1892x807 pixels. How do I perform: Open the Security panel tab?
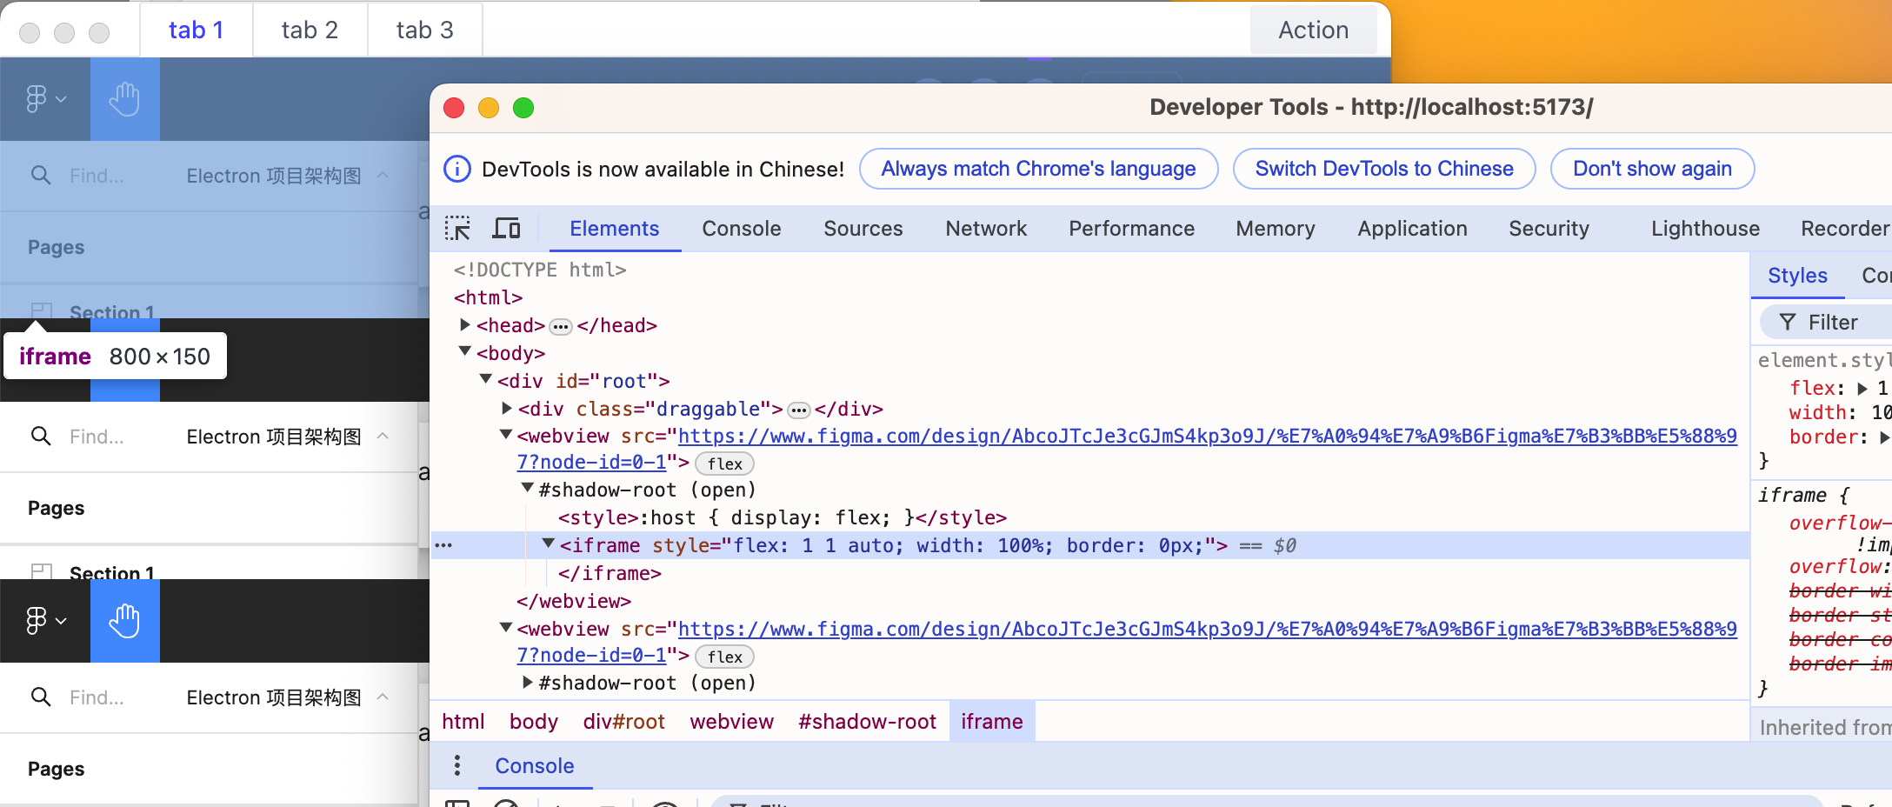pos(1549,229)
